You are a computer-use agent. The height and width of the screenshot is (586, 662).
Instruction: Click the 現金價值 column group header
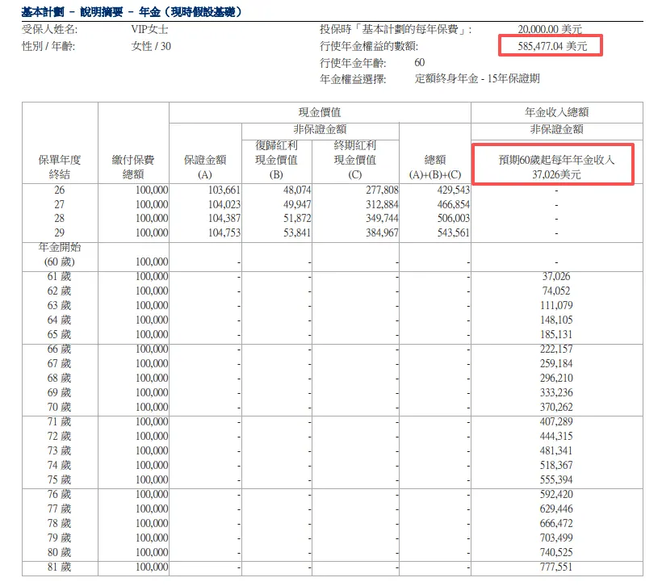(x=320, y=112)
